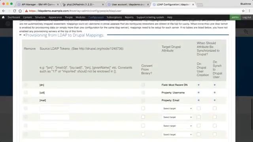
Task: Toggle Remove checkbox for the [uid] row
Action: pos(26,92)
